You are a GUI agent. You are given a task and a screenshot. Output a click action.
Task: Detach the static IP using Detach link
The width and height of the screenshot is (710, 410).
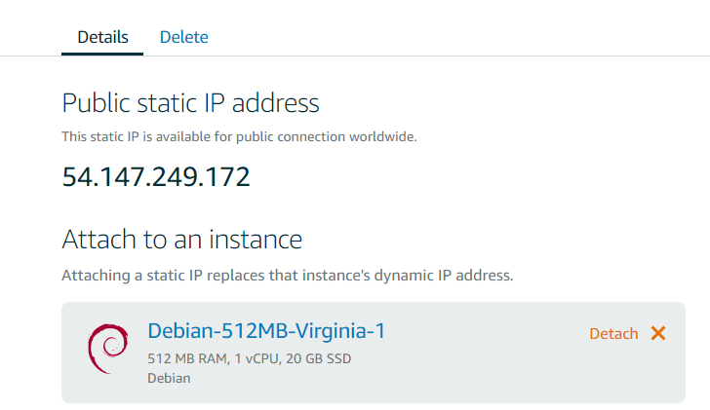coord(613,333)
